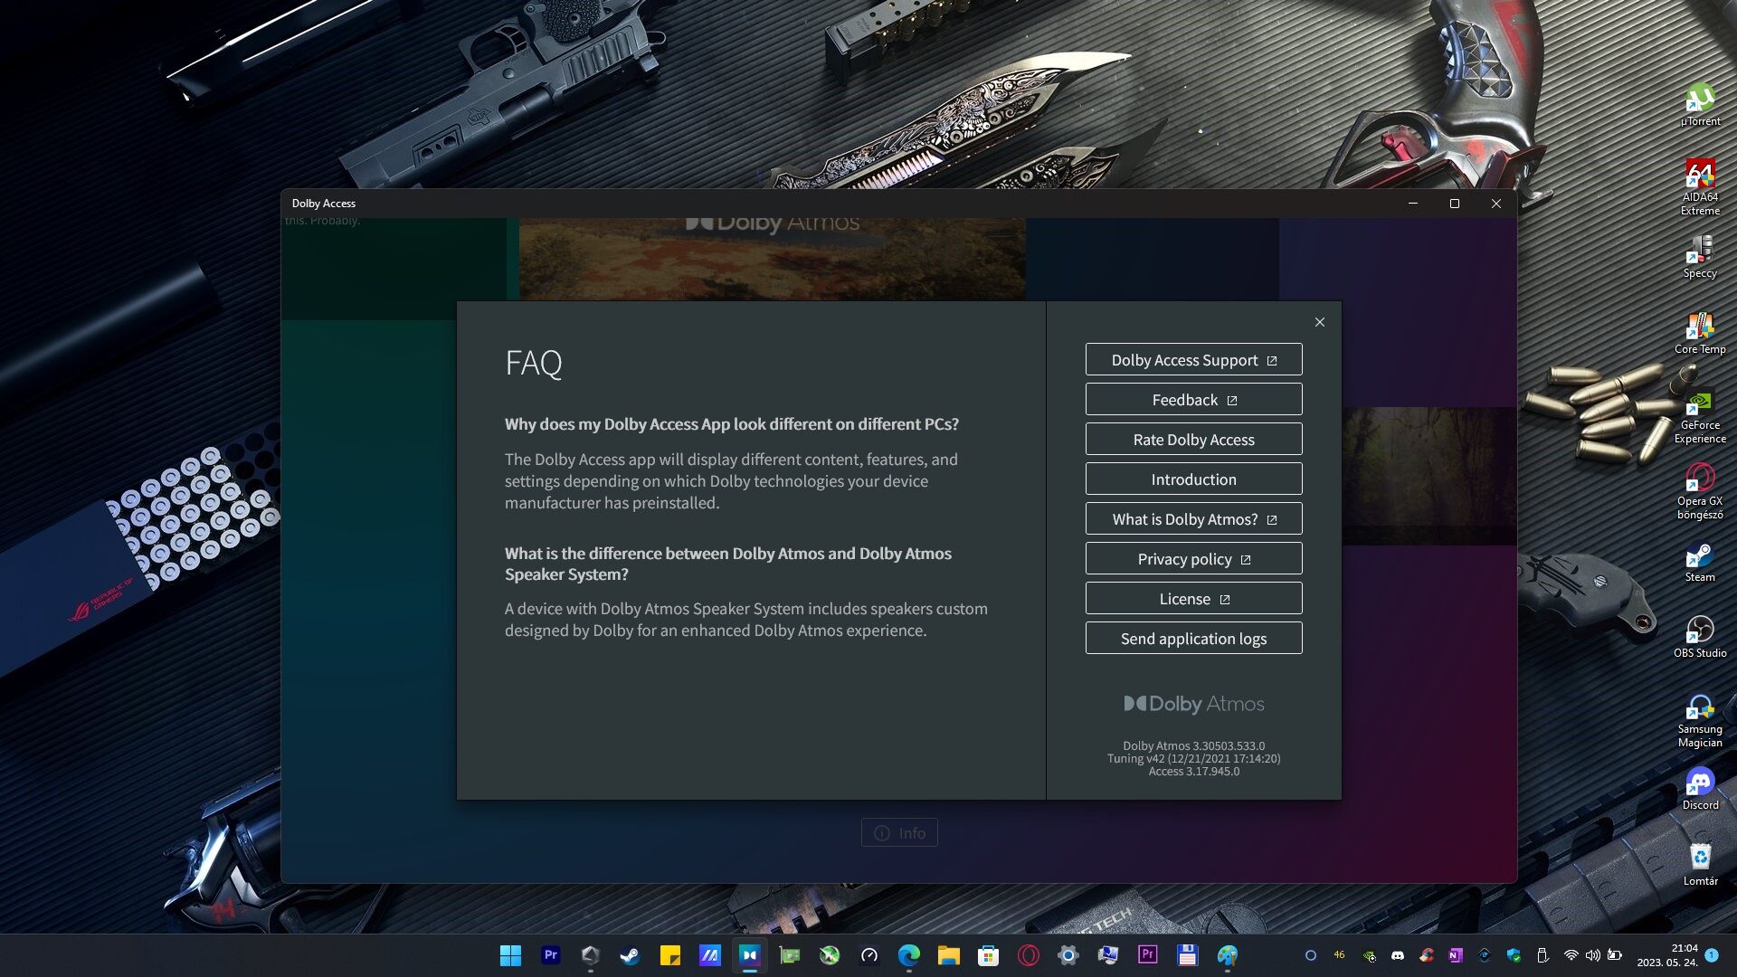Viewport: 1737px width, 977px height.
Task: Open Steam from the taskbar
Action: (x=630, y=955)
